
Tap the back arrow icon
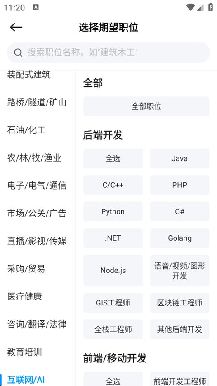tap(16, 27)
